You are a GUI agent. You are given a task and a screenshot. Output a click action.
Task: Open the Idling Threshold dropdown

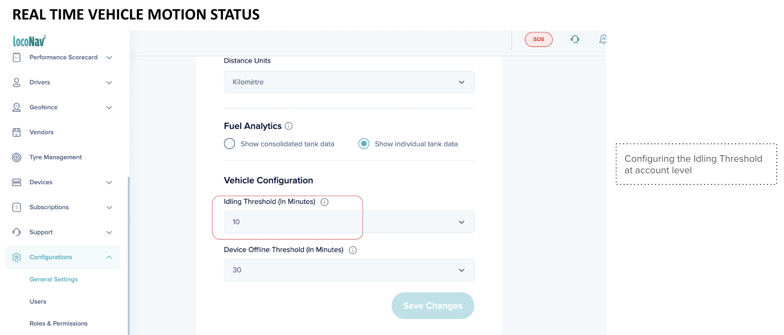[x=348, y=222]
